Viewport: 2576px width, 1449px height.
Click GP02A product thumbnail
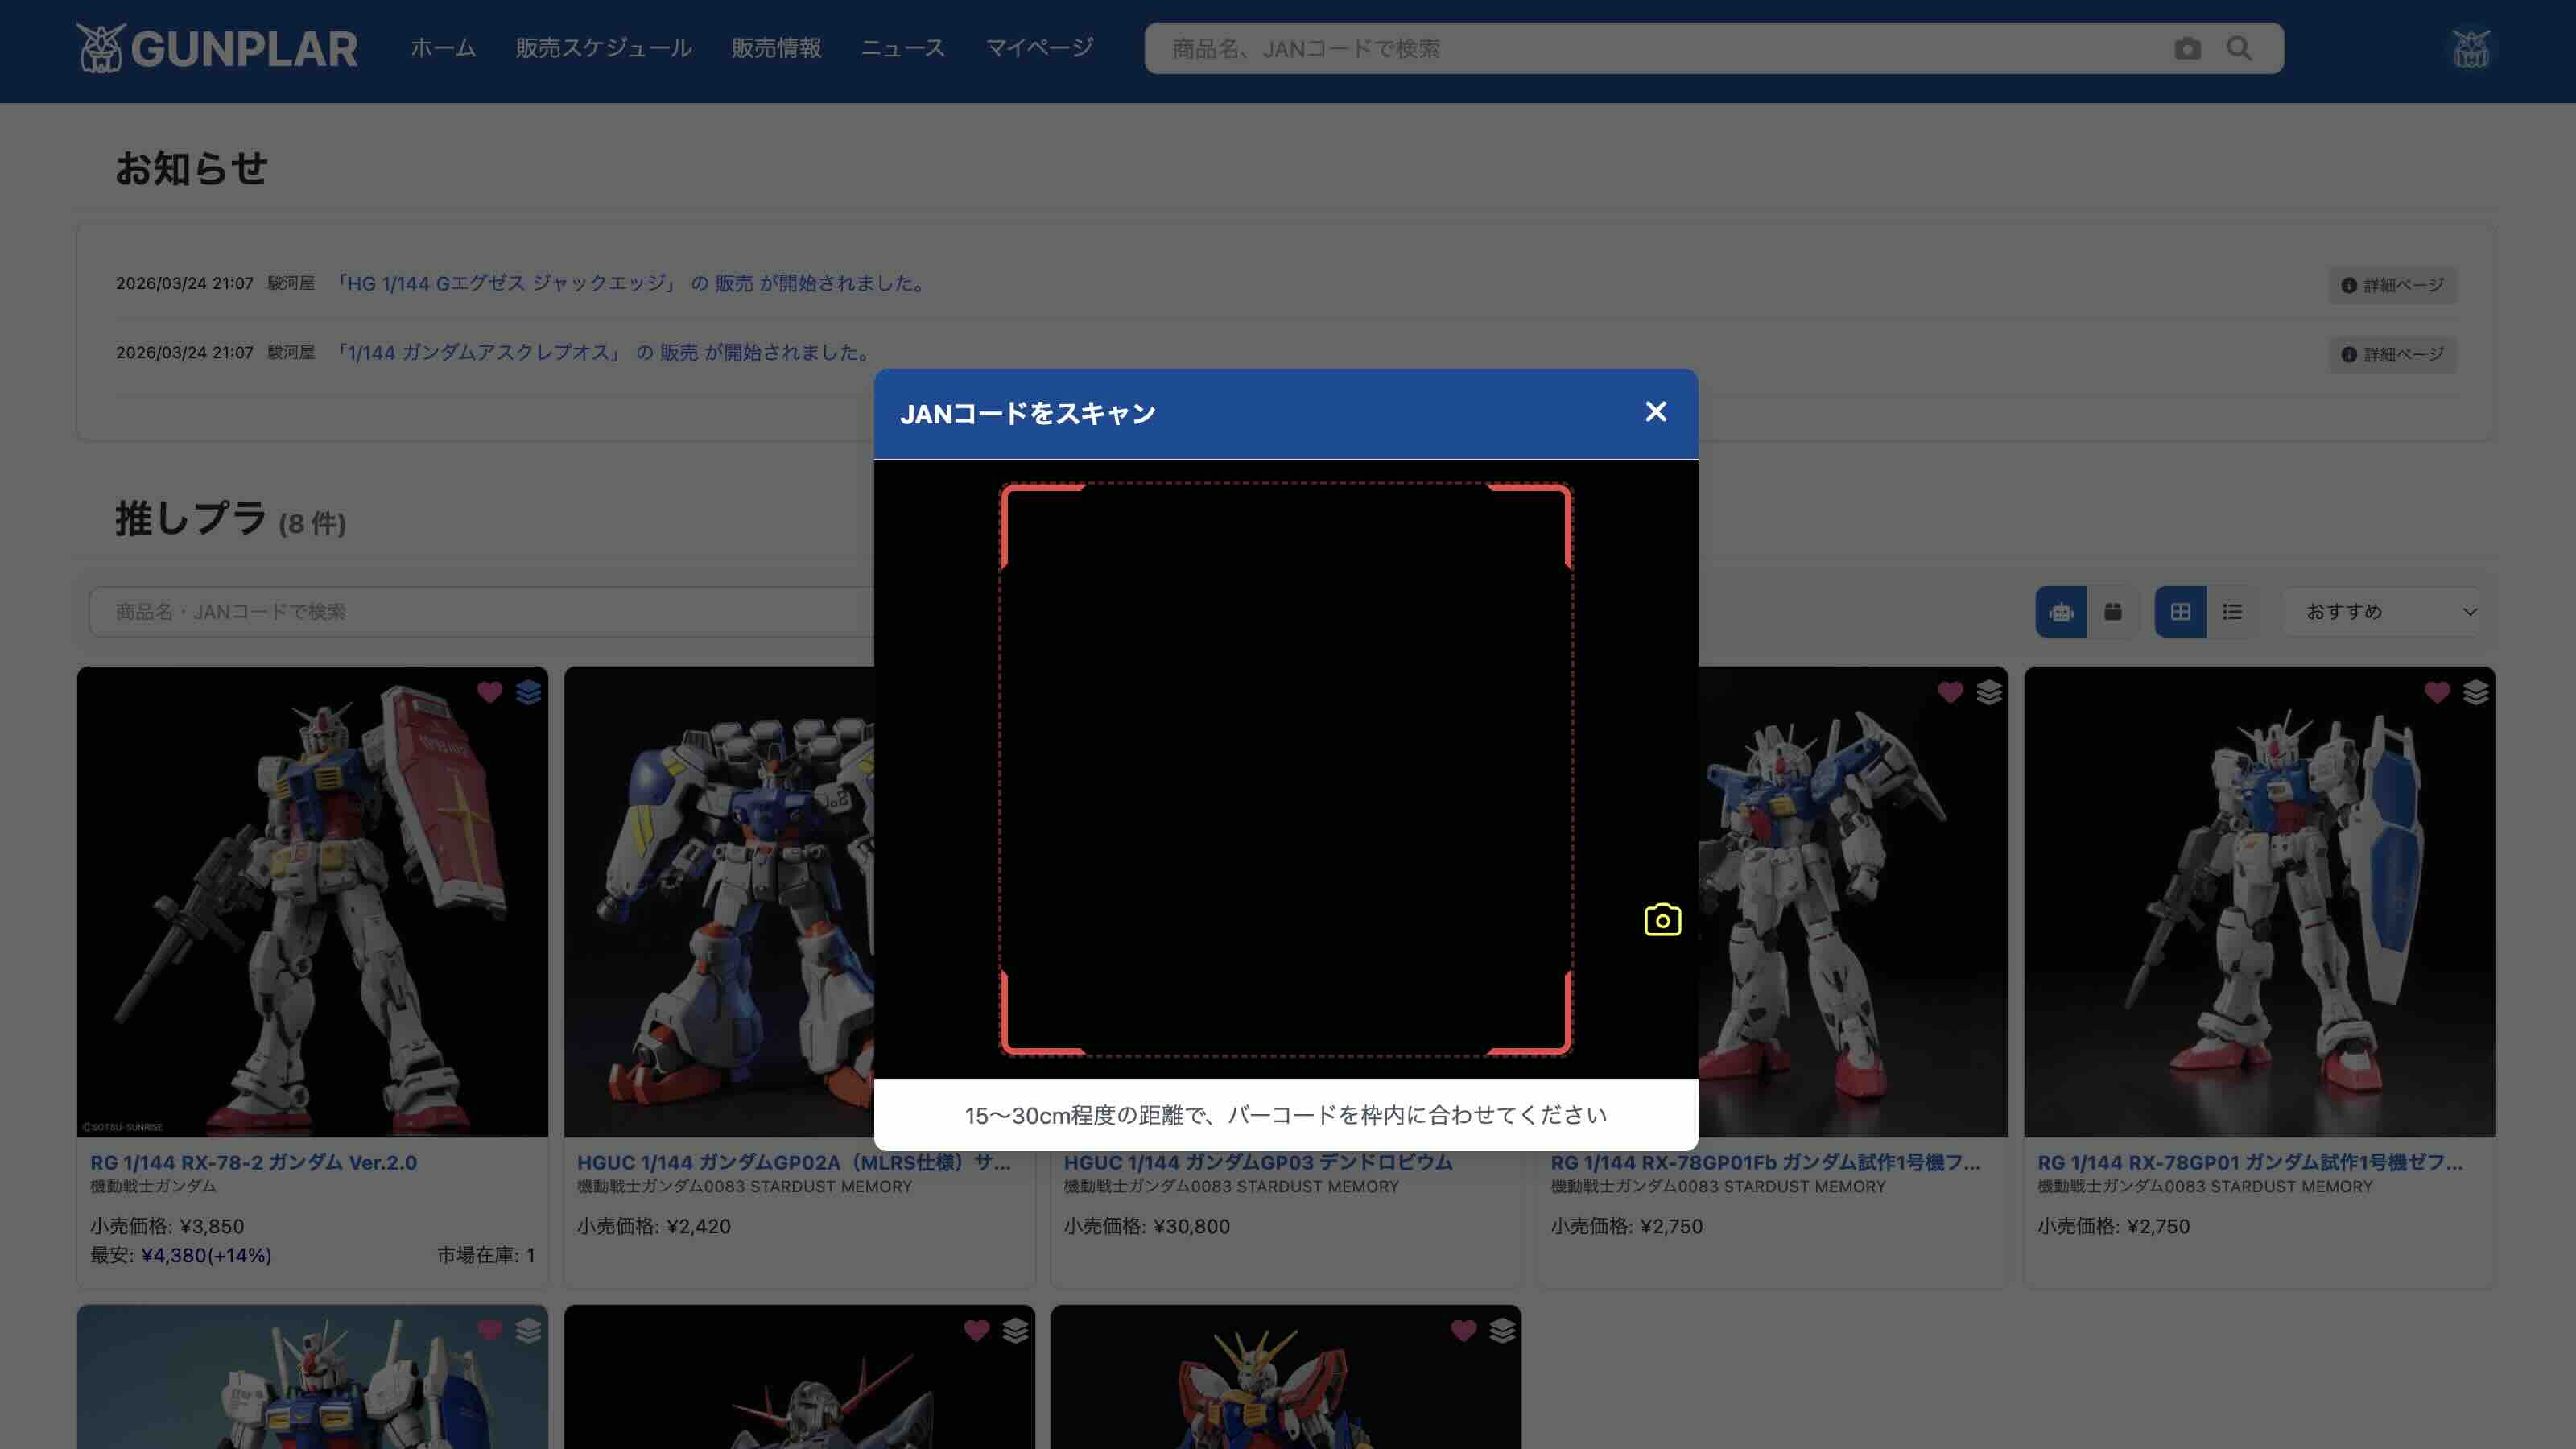pos(719,902)
